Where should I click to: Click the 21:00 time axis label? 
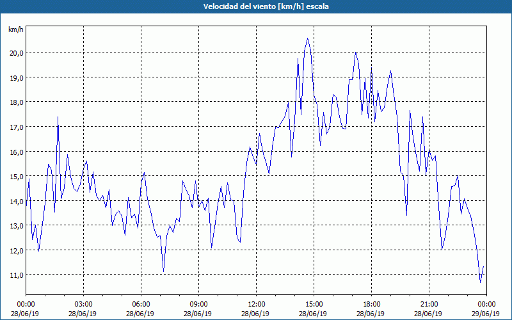429,304
